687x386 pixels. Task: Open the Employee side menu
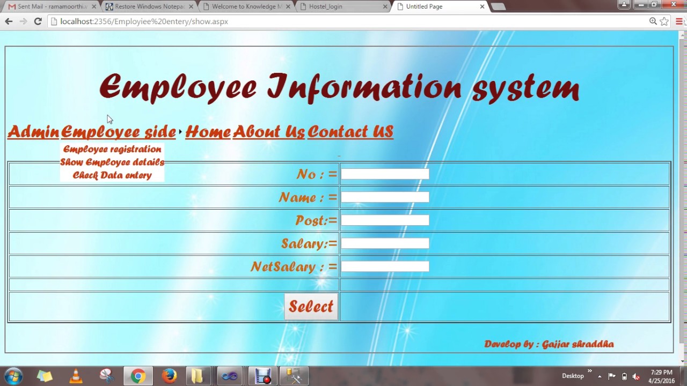click(118, 132)
